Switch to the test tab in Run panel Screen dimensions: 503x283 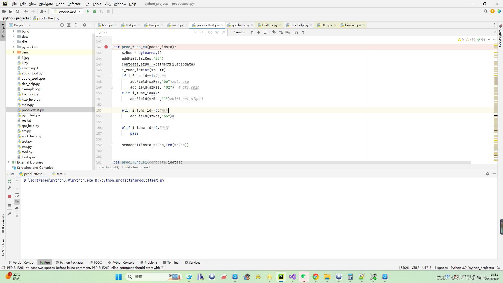click(59, 174)
